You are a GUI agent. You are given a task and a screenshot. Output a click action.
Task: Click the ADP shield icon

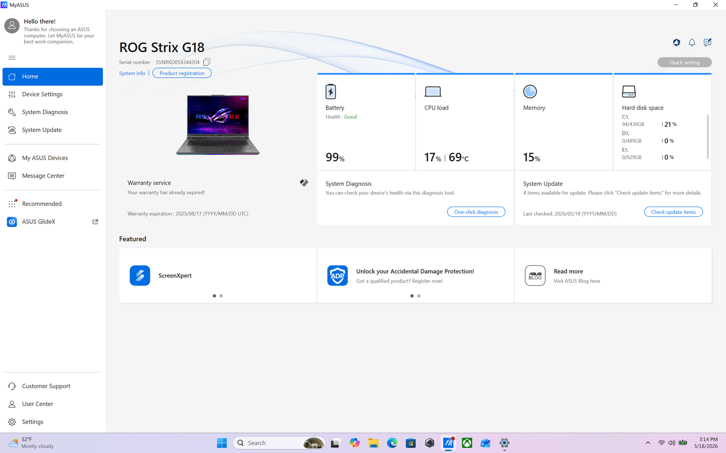point(338,275)
